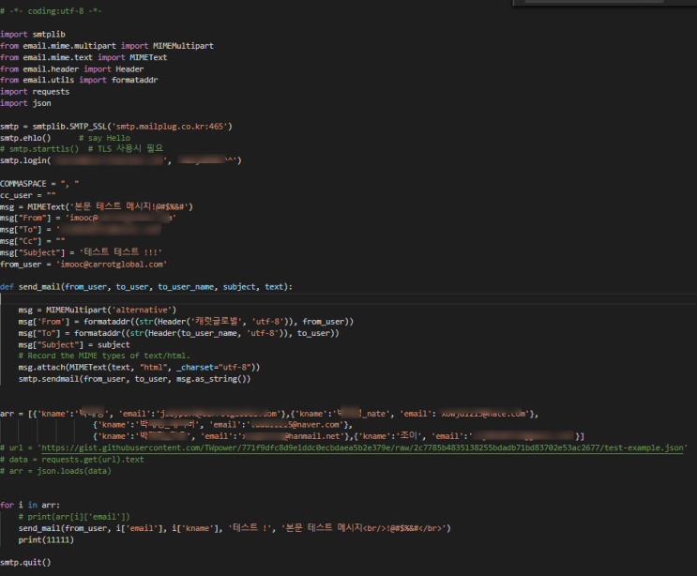Image resolution: width=697 pixels, height=576 pixels.
Task: Click the commented 'arr = json.loads(data)' line
Action: tap(58, 471)
